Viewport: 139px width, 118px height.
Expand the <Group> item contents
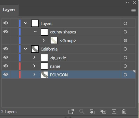coord(44,40)
